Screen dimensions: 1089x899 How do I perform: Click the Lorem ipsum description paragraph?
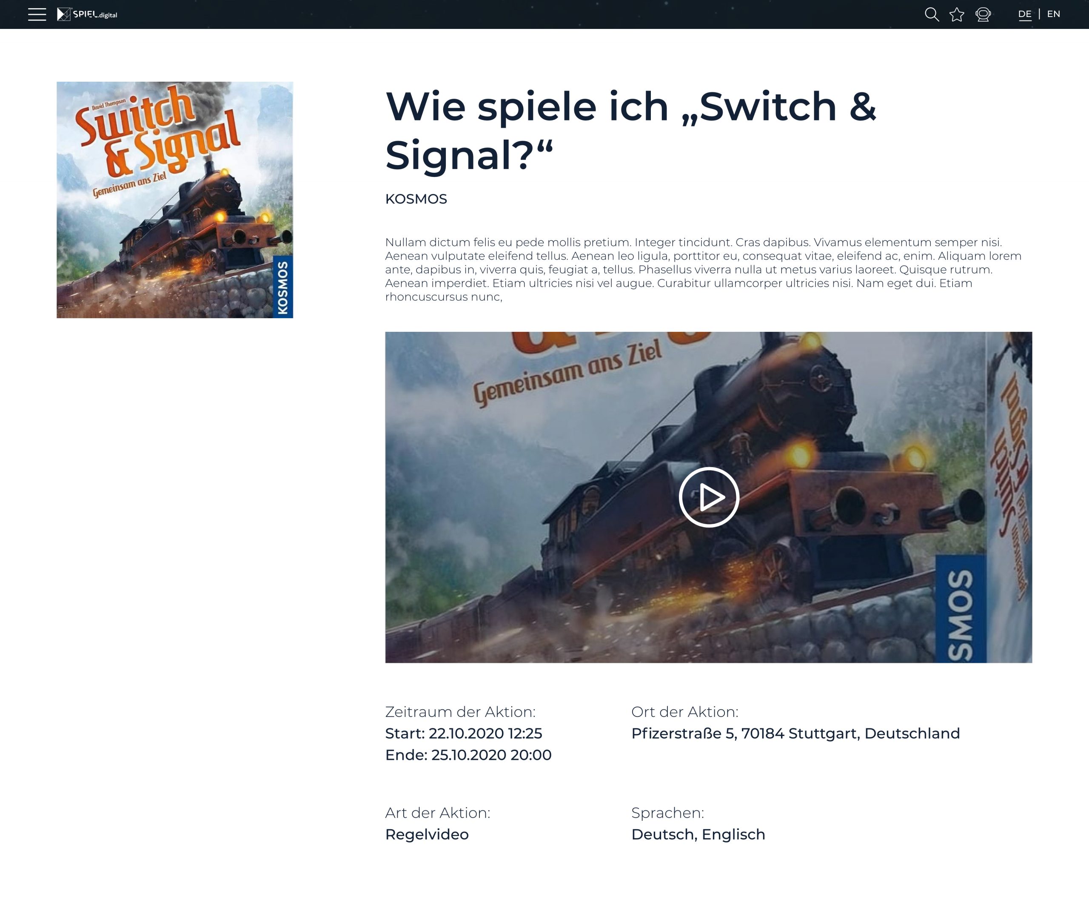703,269
